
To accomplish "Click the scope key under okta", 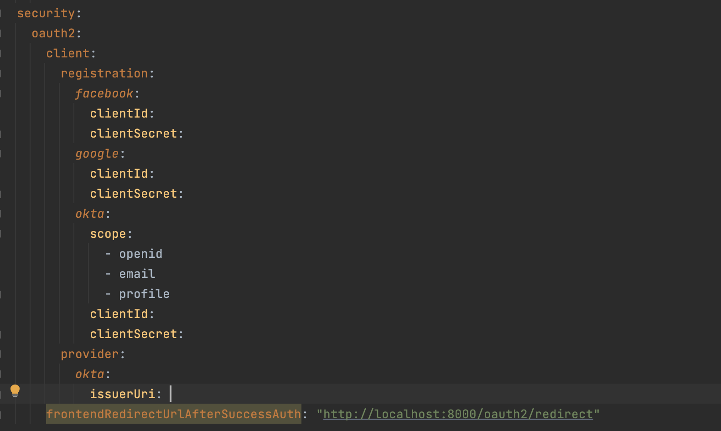I will coord(108,234).
